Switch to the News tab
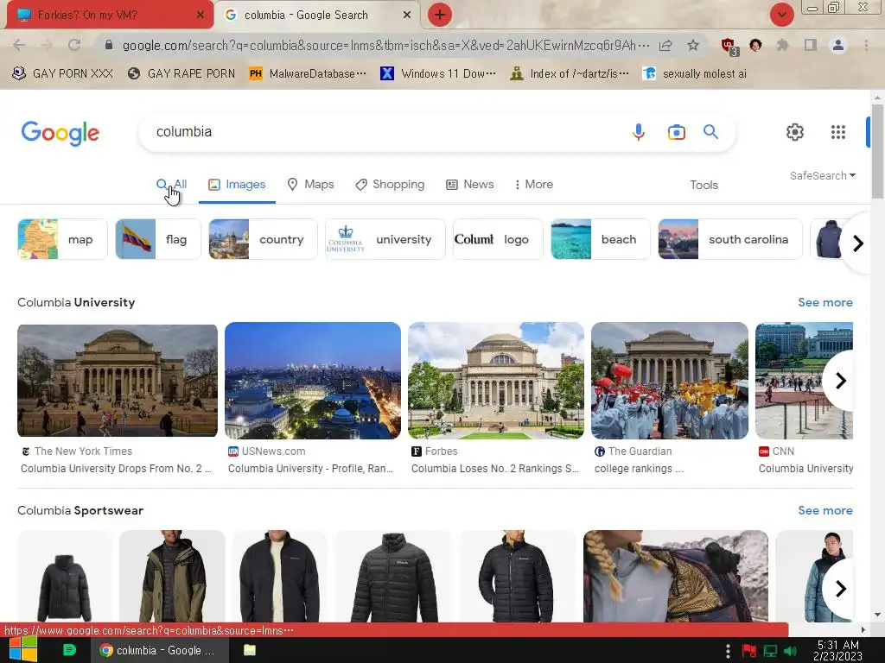 pyautogui.click(x=469, y=185)
